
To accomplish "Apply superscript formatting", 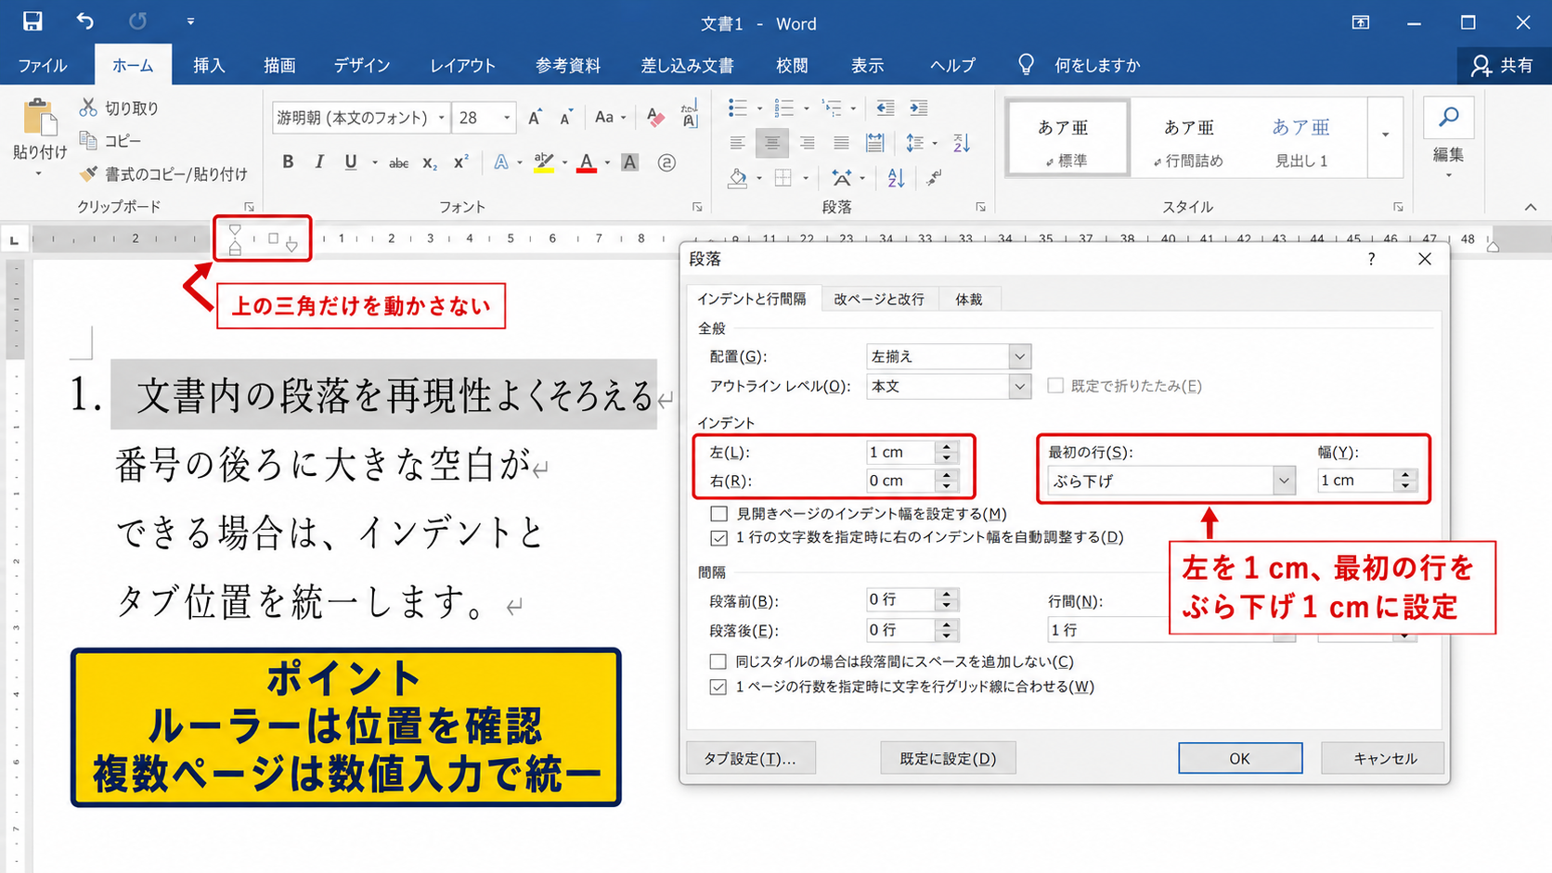I will (460, 162).
